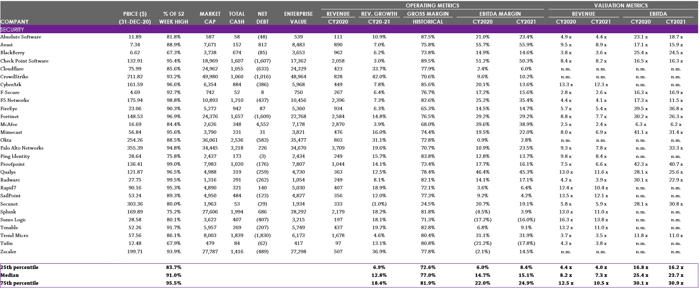
Task: Select the Splunk row label
Action: [x=8, y=212]
